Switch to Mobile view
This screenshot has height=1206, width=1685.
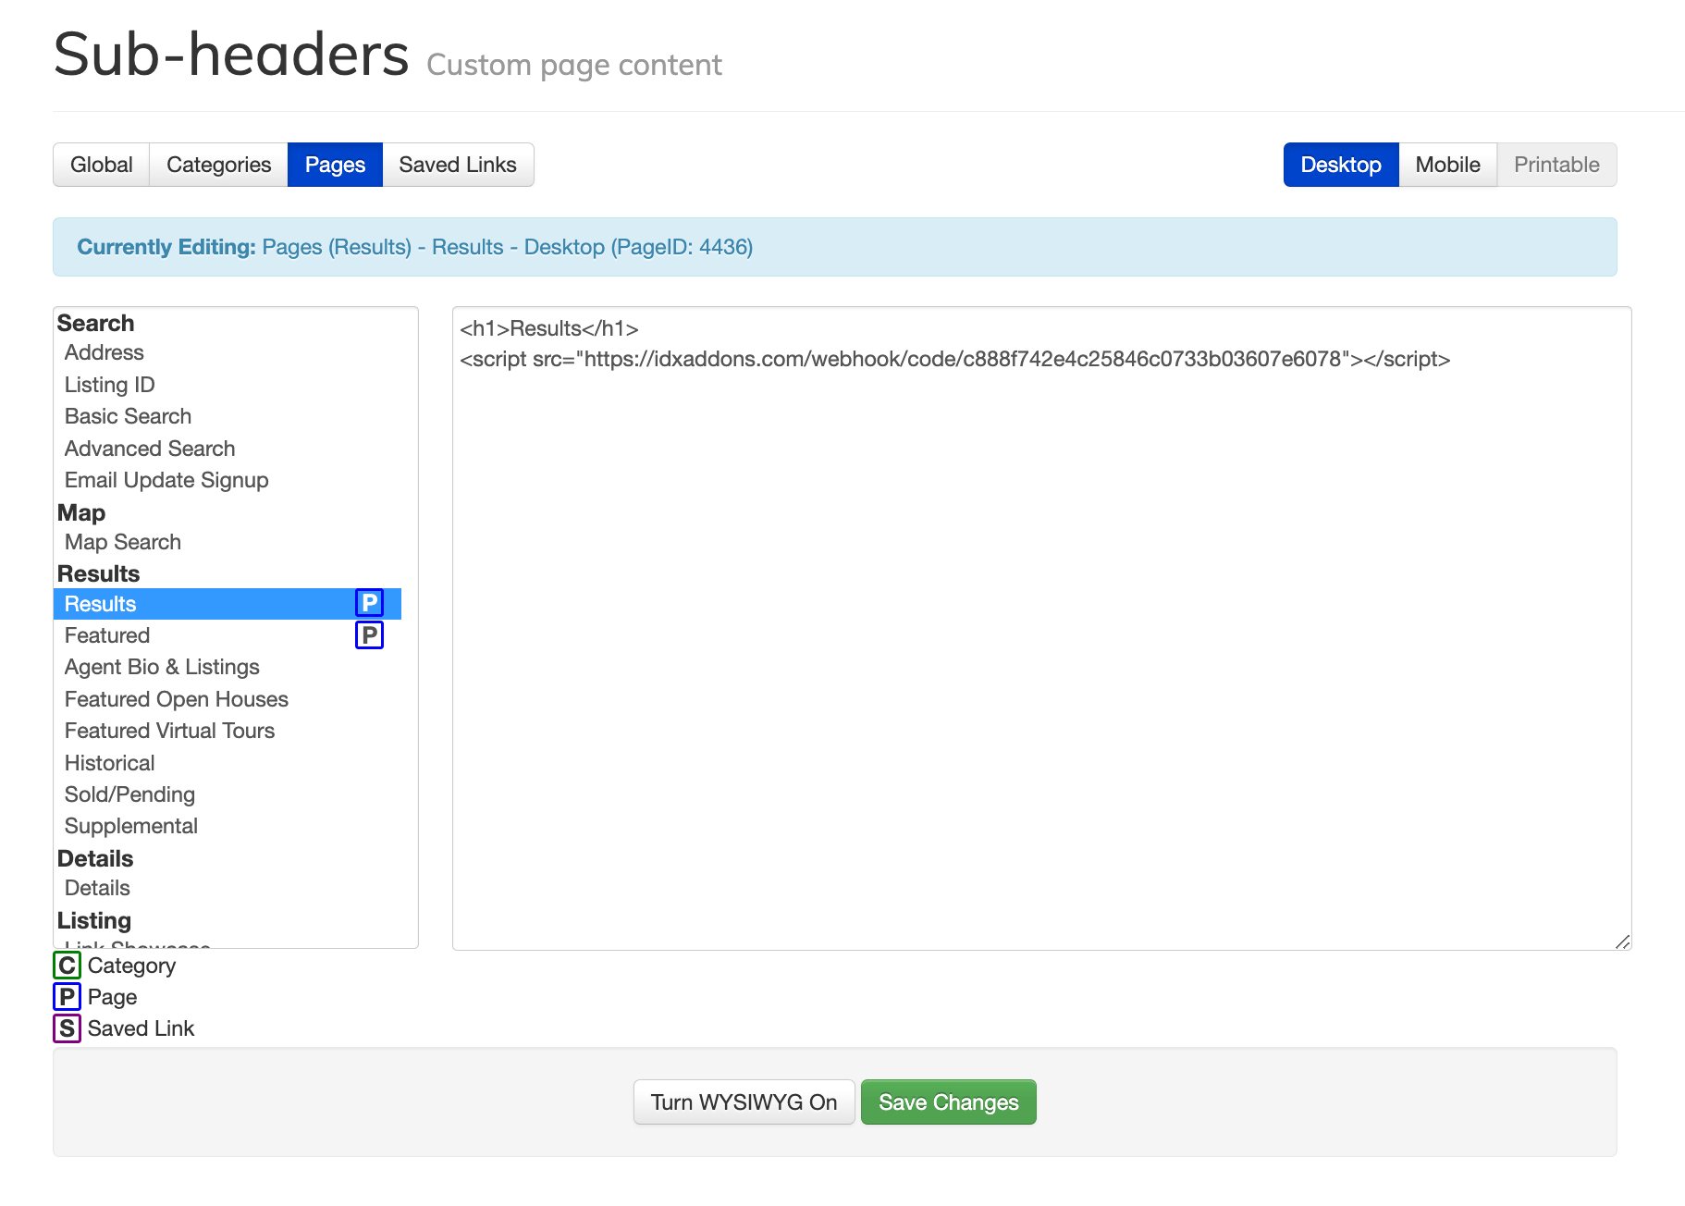[1447, 165]
